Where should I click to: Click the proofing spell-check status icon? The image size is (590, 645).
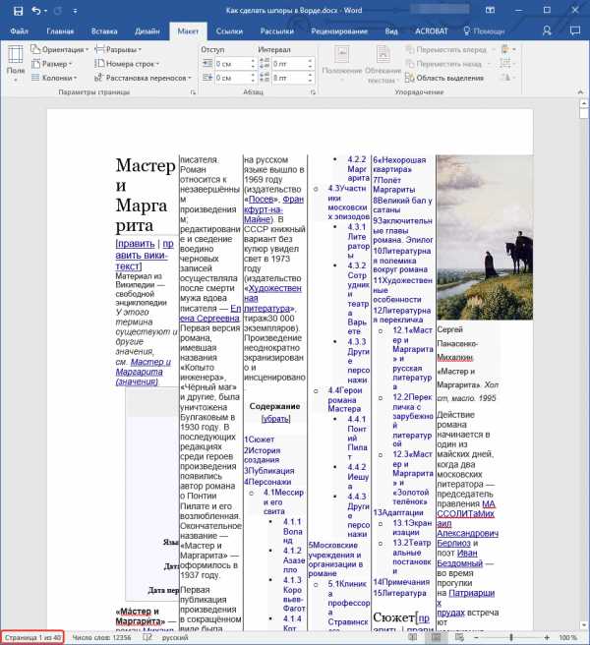click(147, 637)
